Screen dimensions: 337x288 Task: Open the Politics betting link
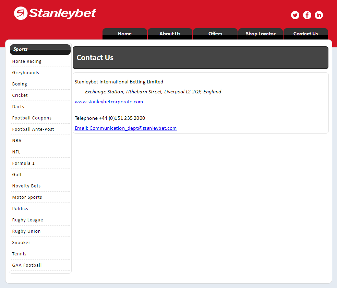tap(40, 209)
